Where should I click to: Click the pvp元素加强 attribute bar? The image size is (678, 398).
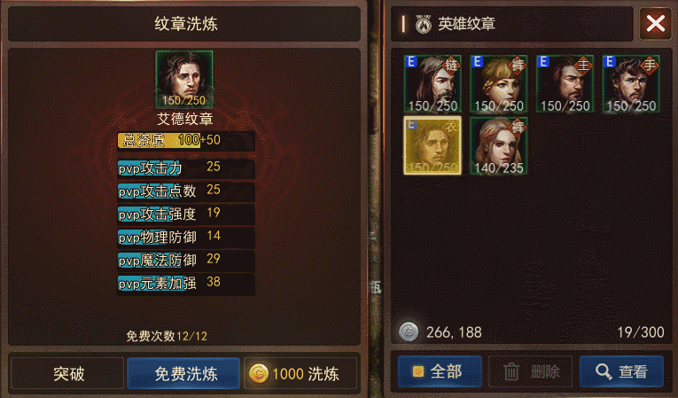(x=186, y=284)
